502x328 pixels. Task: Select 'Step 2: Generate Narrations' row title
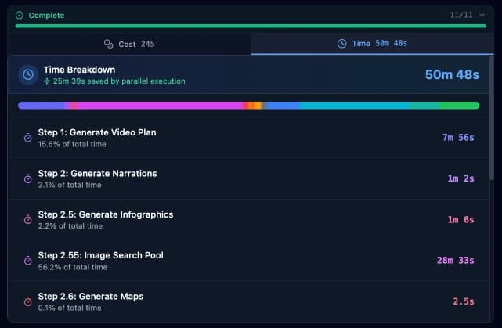97,174
